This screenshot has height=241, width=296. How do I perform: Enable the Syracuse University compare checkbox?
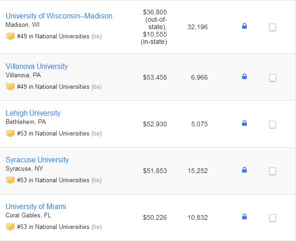click(272, 171)
